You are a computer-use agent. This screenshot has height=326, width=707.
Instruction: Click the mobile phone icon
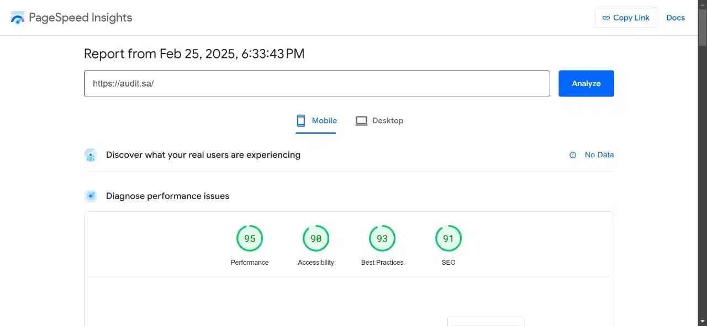301,121
